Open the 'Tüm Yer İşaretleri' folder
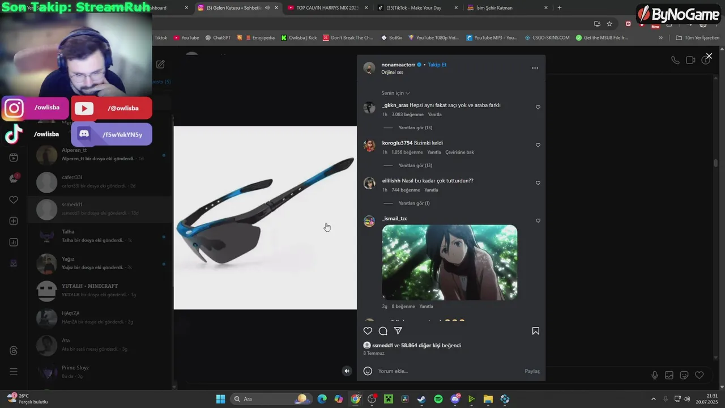The image size is (725, 408). coord(697,38)
